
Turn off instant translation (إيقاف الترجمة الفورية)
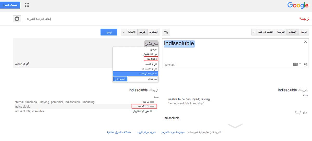[39, 19]
